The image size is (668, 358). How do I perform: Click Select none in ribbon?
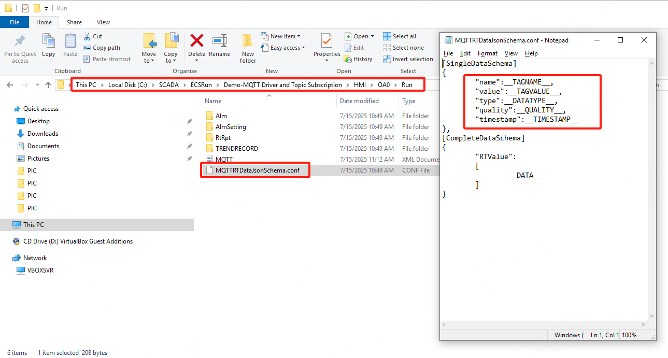pyautogui.click(x=403, y=48)
